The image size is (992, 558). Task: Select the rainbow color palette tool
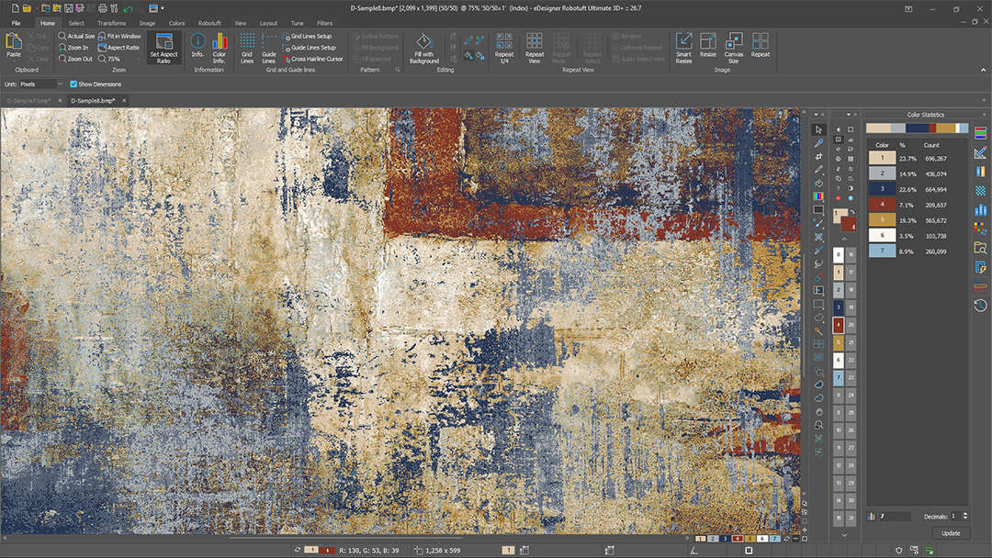pyautogui.click(x=818, y=195)
